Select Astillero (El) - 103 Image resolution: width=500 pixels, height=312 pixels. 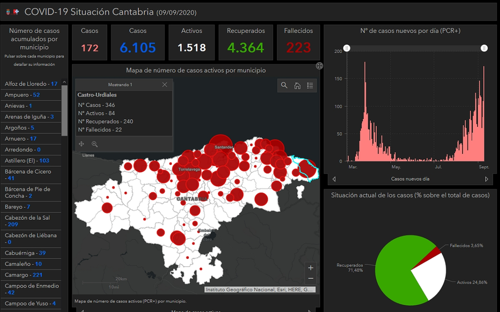[31, 160]
